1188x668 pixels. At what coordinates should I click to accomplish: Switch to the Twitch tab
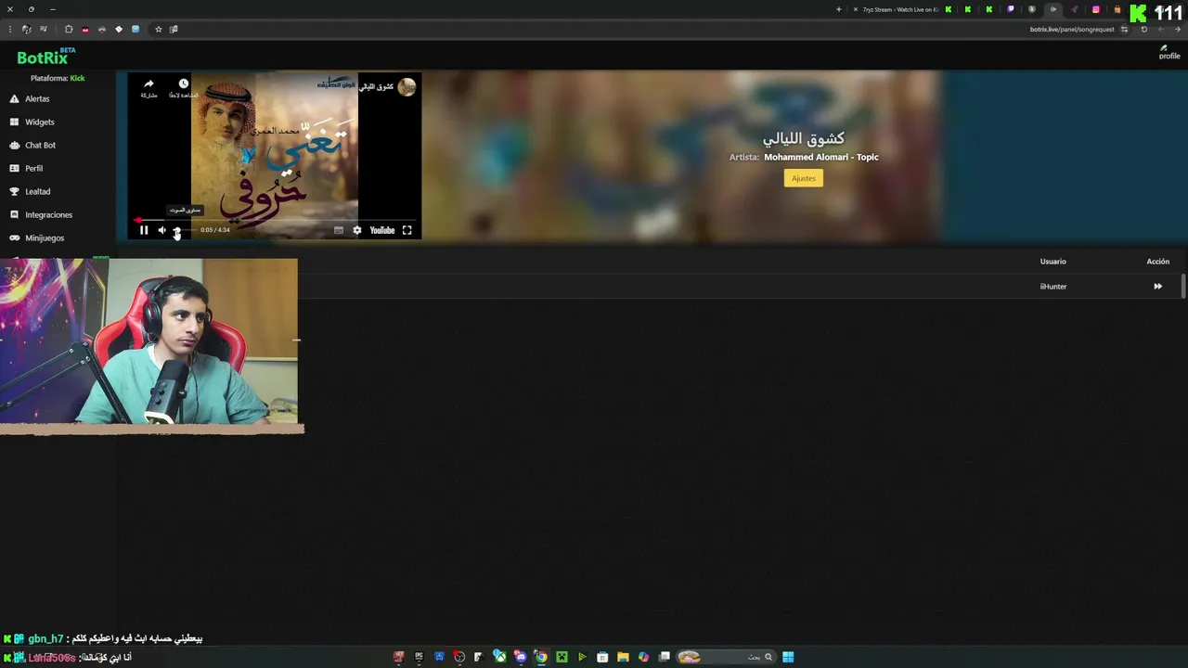pos(1011,9)
